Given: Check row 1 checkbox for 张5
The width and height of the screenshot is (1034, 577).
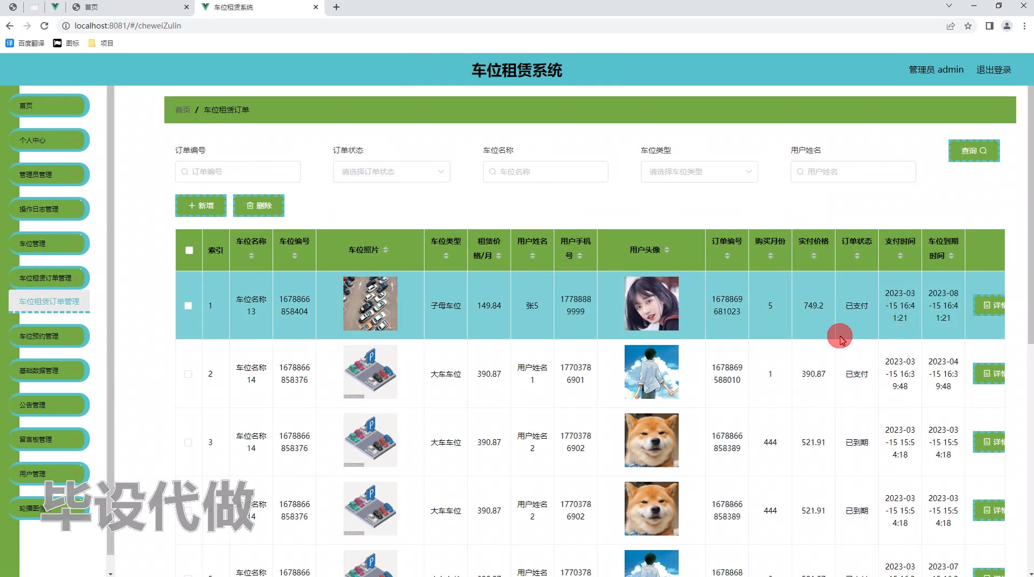Looking at the screenshot, I should (x=188, y=306).
